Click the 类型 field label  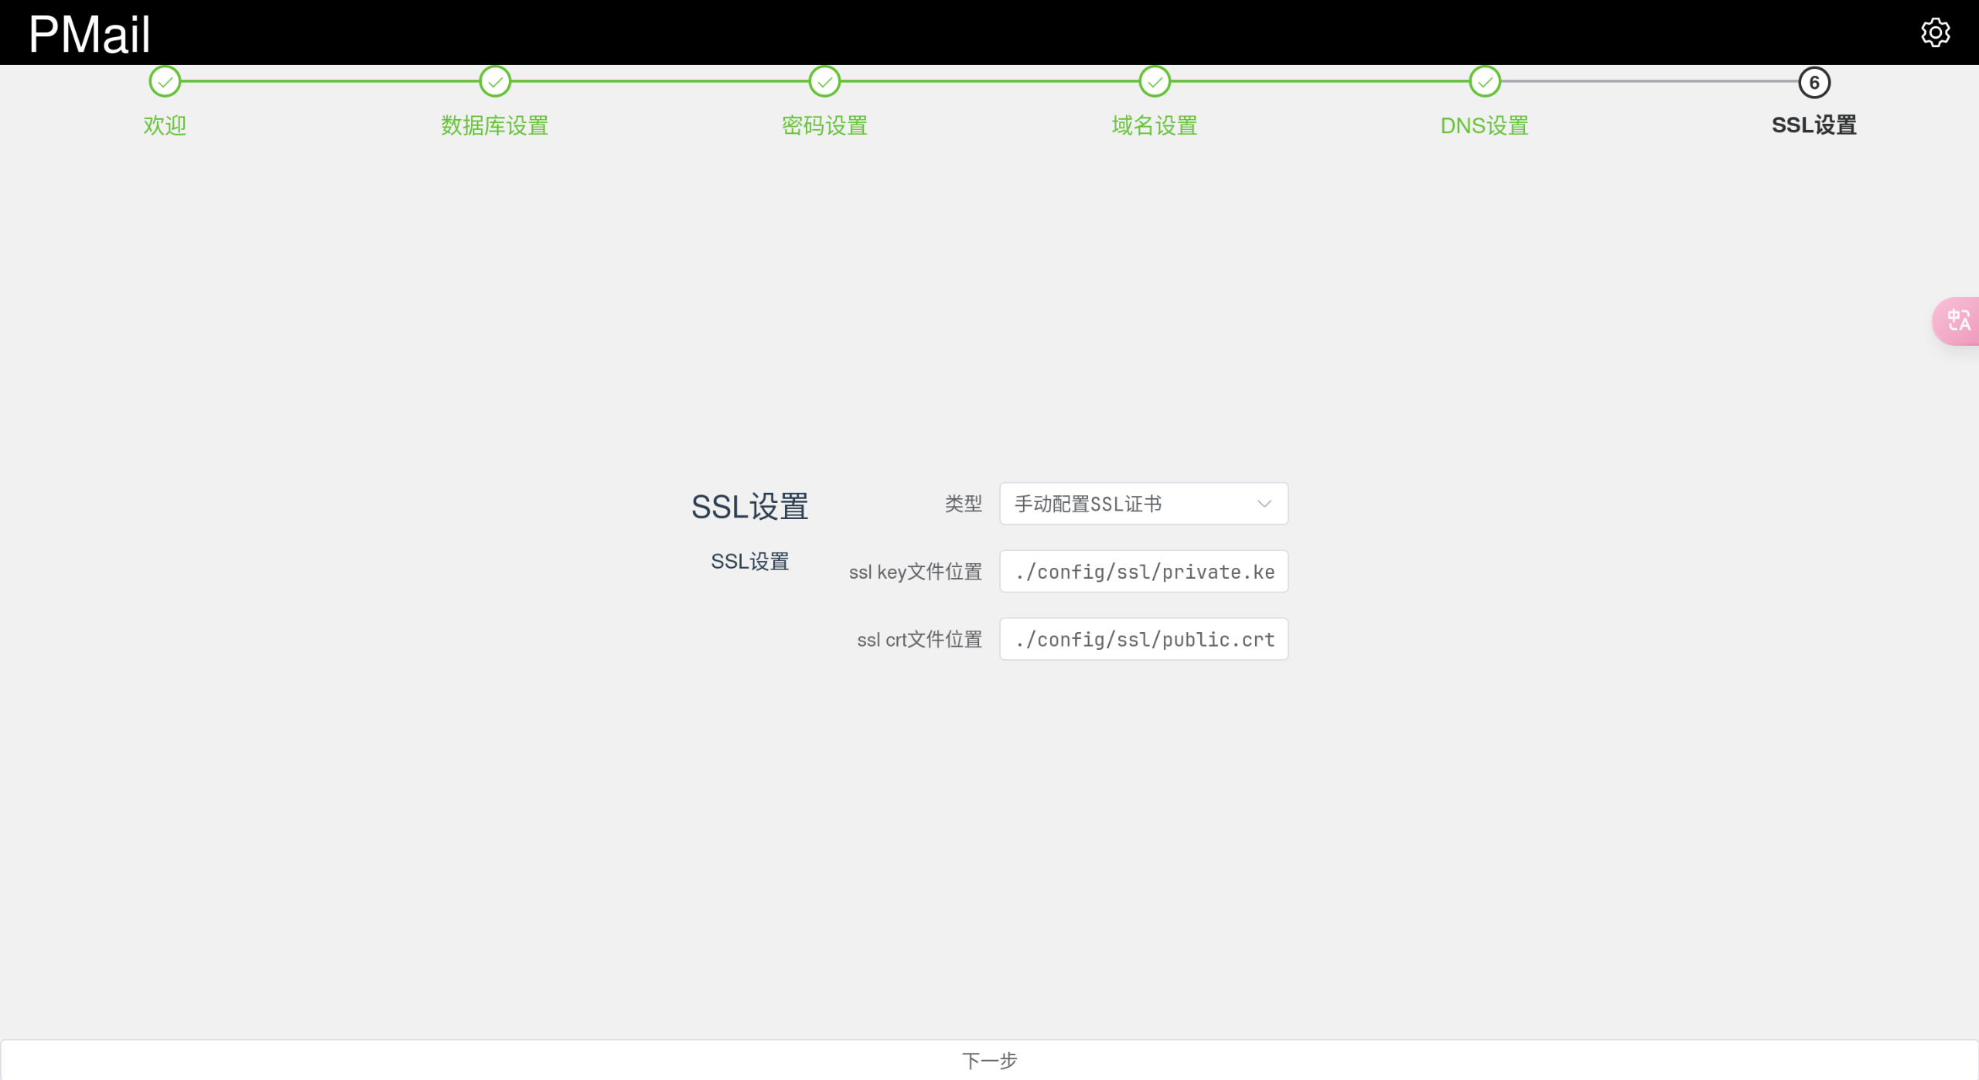963,504
